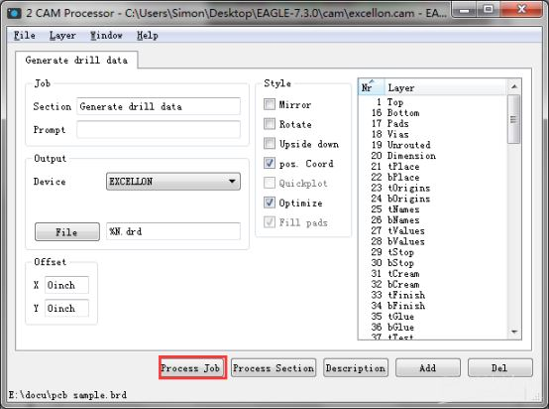This screenshot has height=409, width=549.
Task: Select the Generate drill data tab
Action: pos(76,60)
